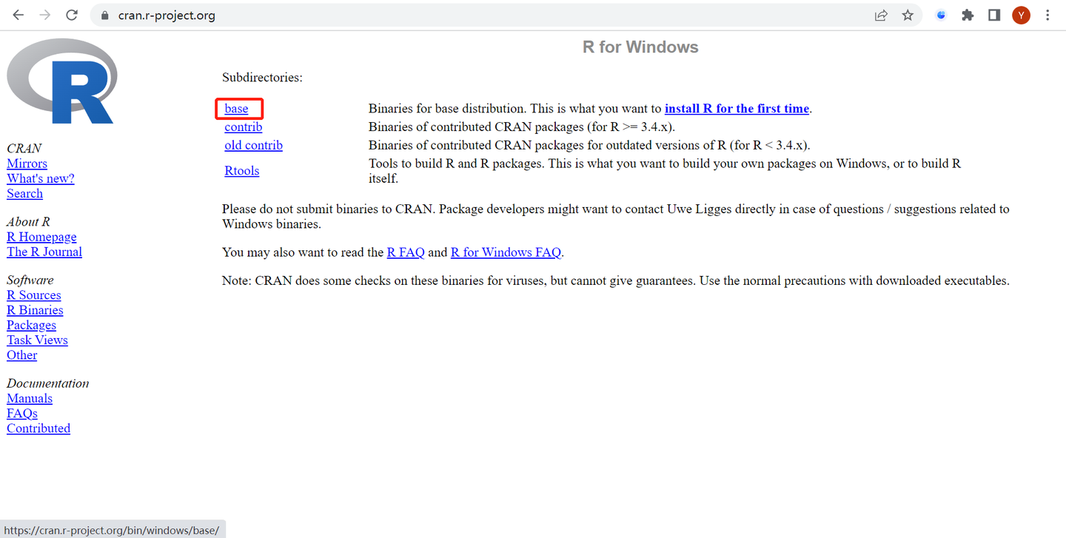Open the old contrib link
Screen dimensions: 1066x538
[254, 146]
